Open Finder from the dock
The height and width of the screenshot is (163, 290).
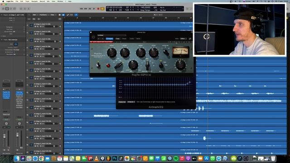coord(17,158)
